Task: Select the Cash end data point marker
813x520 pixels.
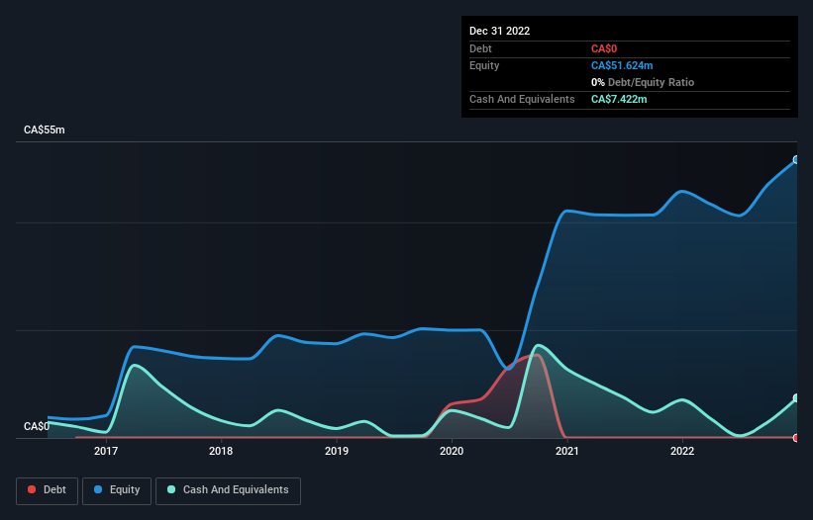Action: 796,397
